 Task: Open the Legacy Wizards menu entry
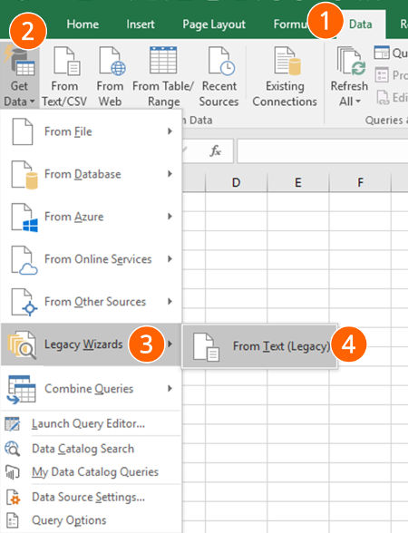tap(91, 344)
